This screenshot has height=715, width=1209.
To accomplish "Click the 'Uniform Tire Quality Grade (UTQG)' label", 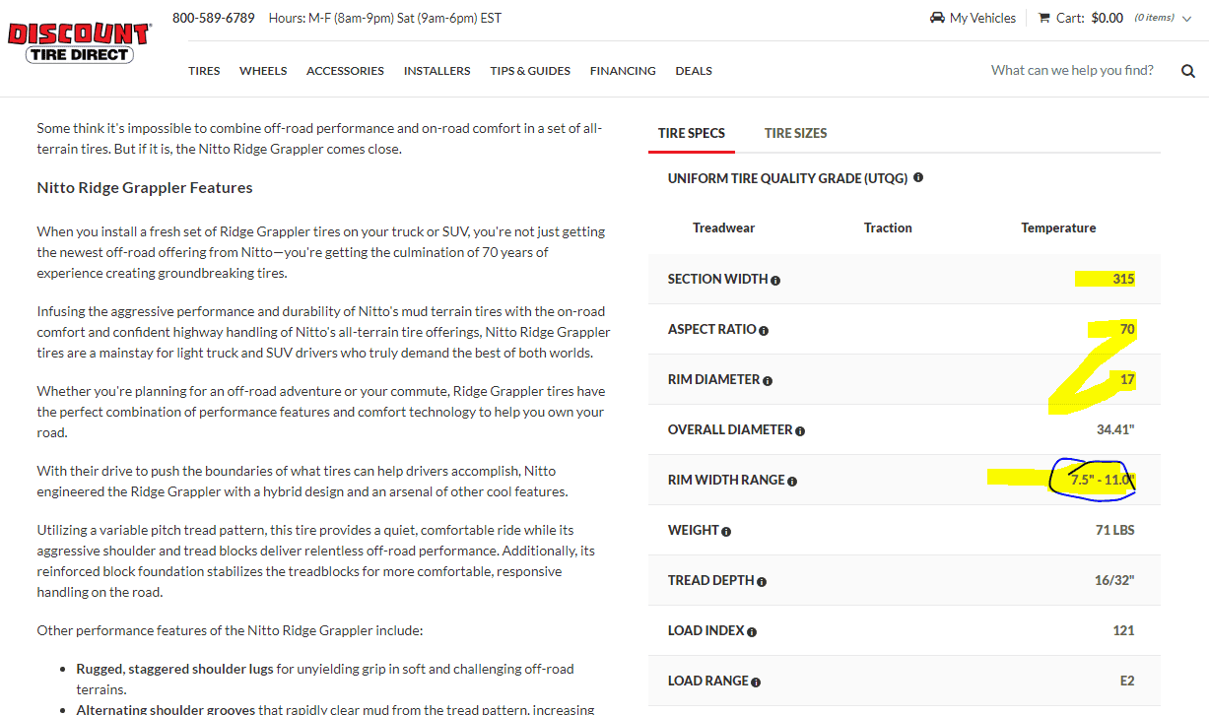I will point(788,178).
